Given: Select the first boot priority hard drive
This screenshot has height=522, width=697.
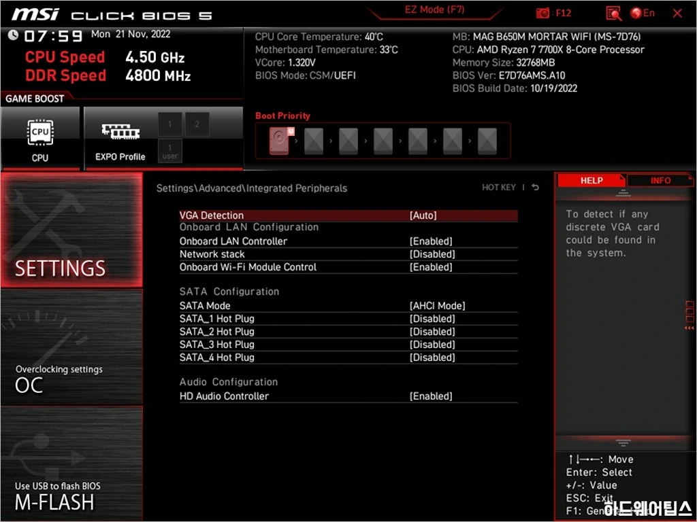Looking at the screenshot, I should tap(280, 141).
